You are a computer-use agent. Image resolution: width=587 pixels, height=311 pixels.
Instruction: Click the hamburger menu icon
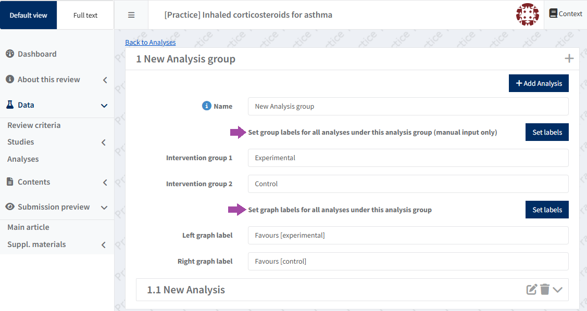[131, 15]
